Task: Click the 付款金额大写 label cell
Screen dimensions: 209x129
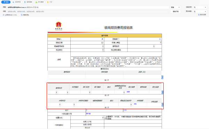Action: [x=67, y=114]
